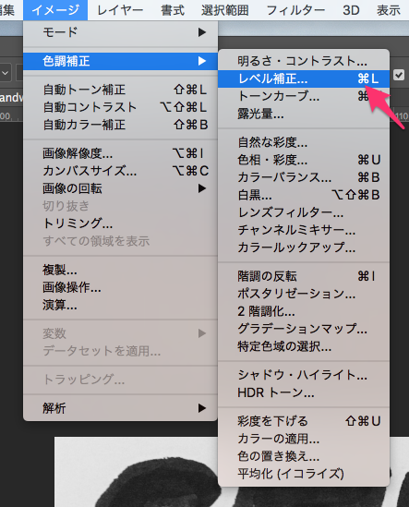This screenshot has width=409, height=507.
Task: Choose 自動トーン補正
Action: tap(120, 90)
